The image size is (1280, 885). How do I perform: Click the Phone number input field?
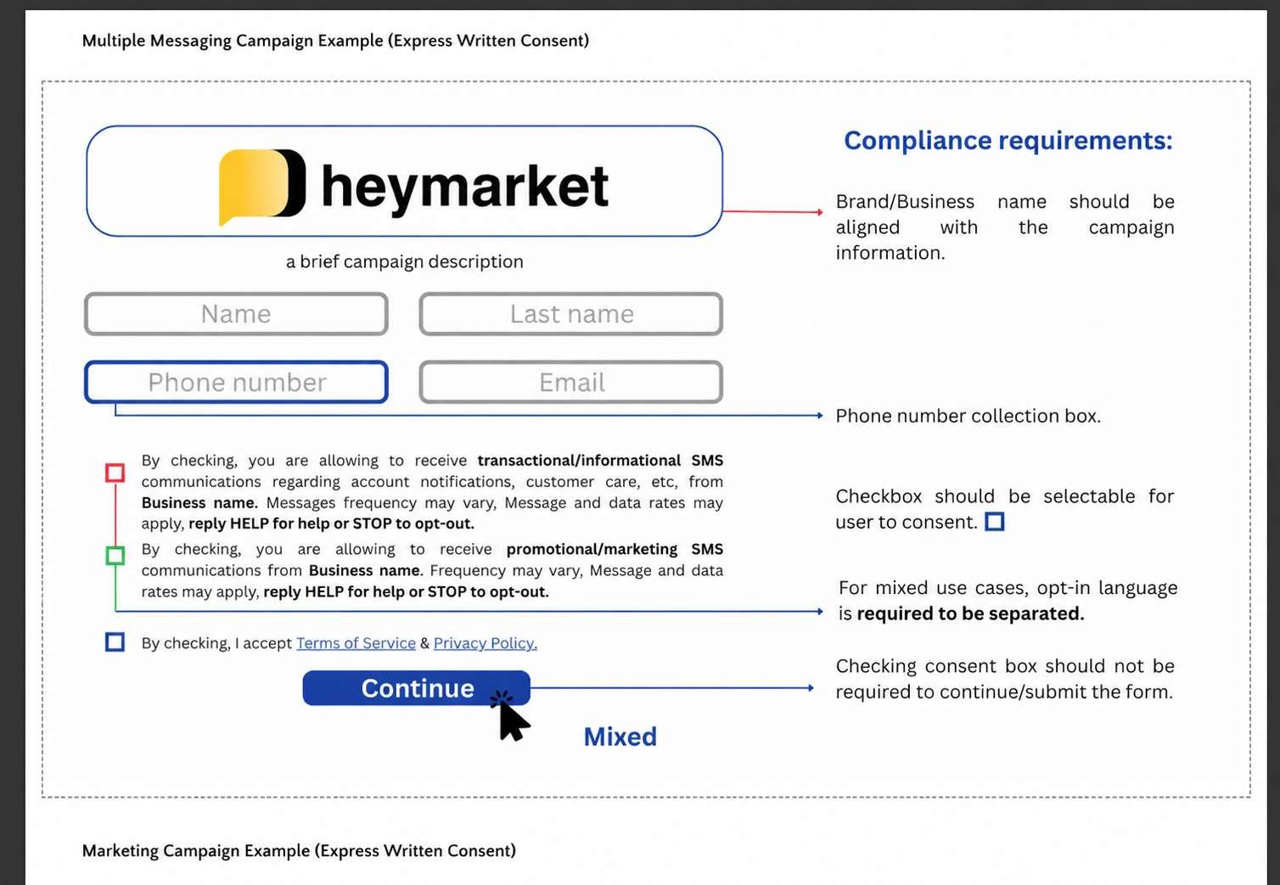pyautogui.click(x=236, y=382)
